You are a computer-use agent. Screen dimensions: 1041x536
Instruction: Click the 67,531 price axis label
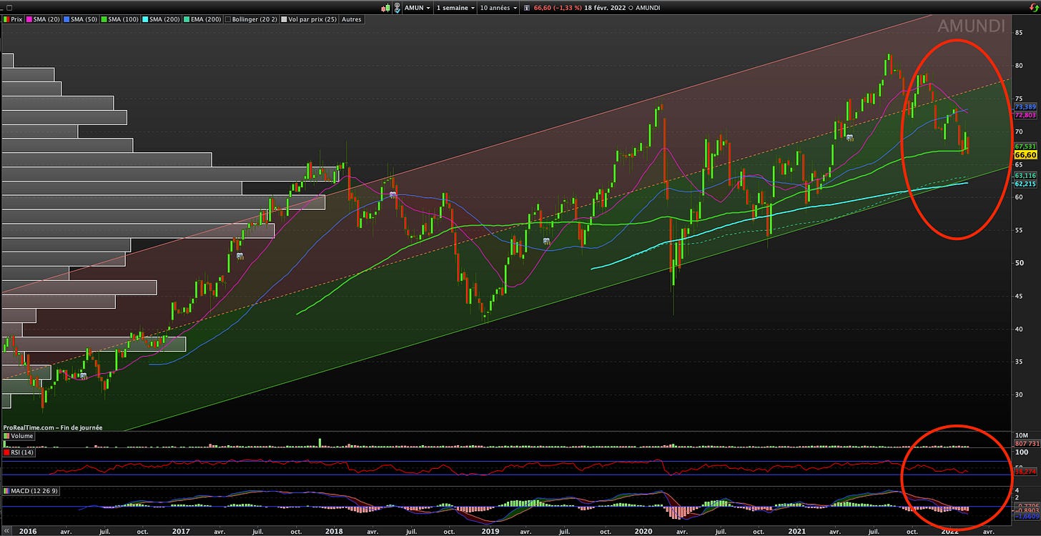pyautogui.click(x=1025, y=146)
